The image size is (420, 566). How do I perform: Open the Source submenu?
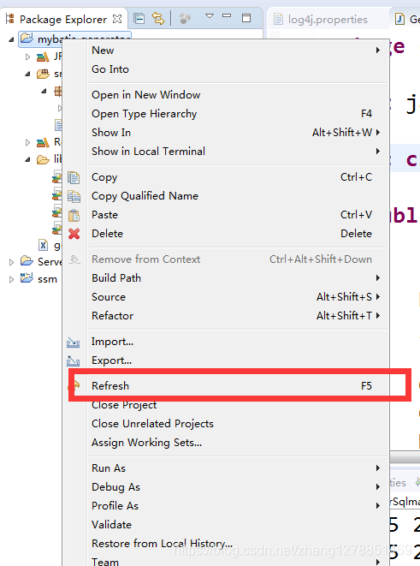[238, 297]
